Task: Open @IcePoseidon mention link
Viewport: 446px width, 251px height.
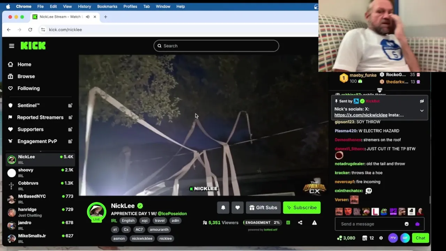Action: tap(172, 213)
